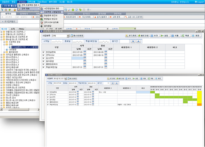Screen dimensions: 205x147
Task: Switch to the PROJ tab
Action: click(x=21, y=29)
